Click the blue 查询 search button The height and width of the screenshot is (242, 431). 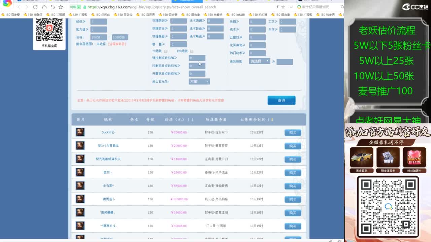(281, 100)
